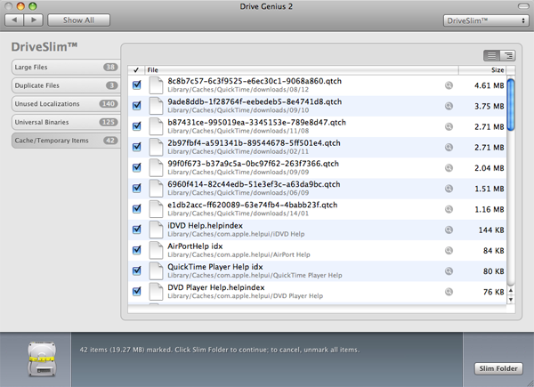Click the toolbar toggle pill in title bar

click(523, 6)
